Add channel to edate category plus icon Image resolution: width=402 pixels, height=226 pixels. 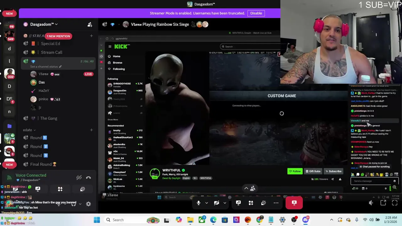[x=91, y=130]
